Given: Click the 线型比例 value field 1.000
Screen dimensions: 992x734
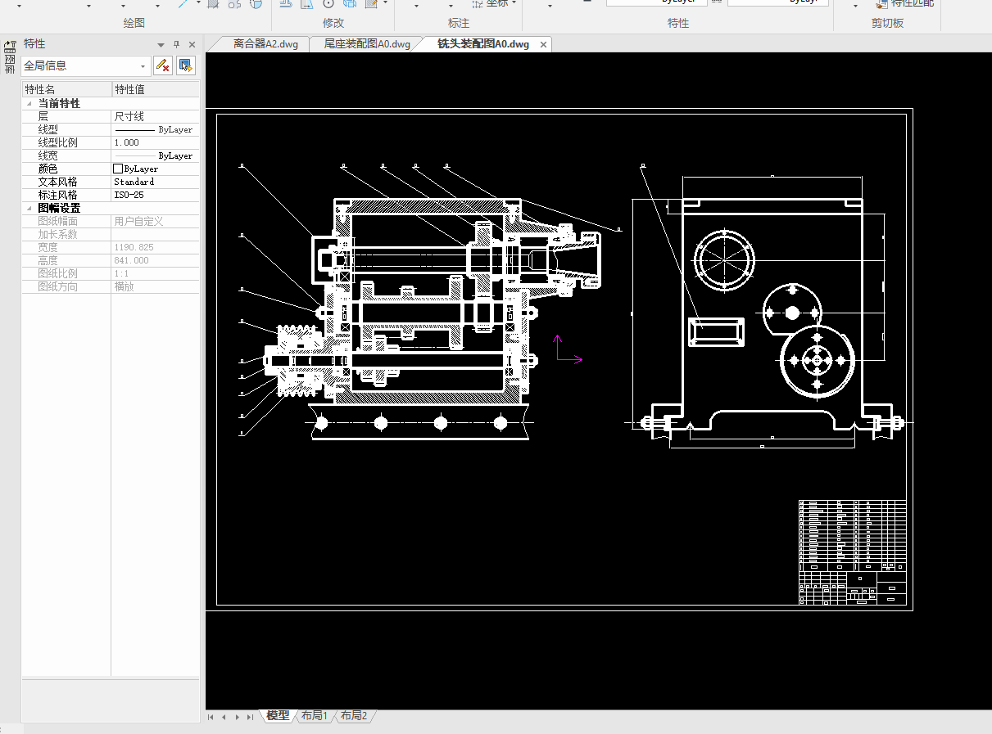Looking at the screenshot, I should click(x=154, y=142).
